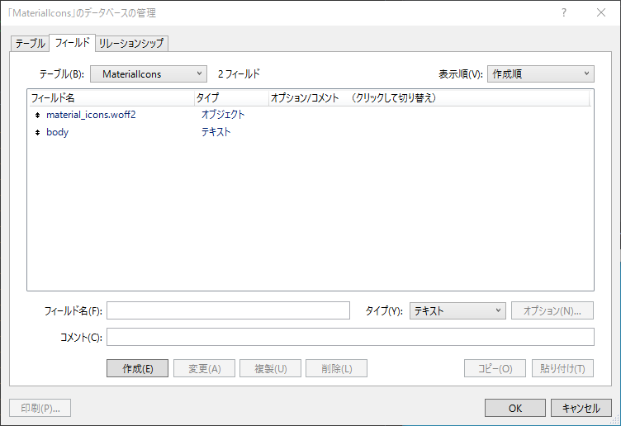Viewport: 621px width, 426px height.
Task: Focus the コメント input field
Action: (x=350, y=337)
